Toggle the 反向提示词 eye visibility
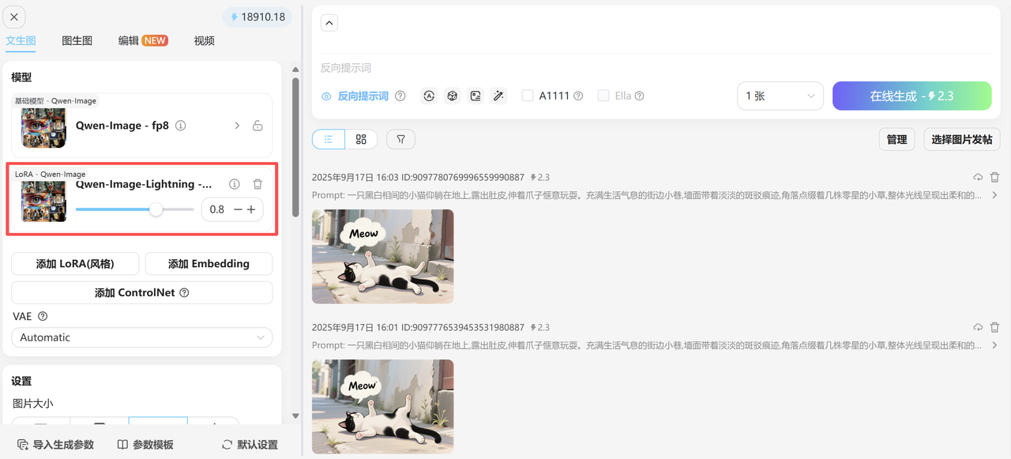Screen dimensions: 1011x459 click(x=326, y=96)
